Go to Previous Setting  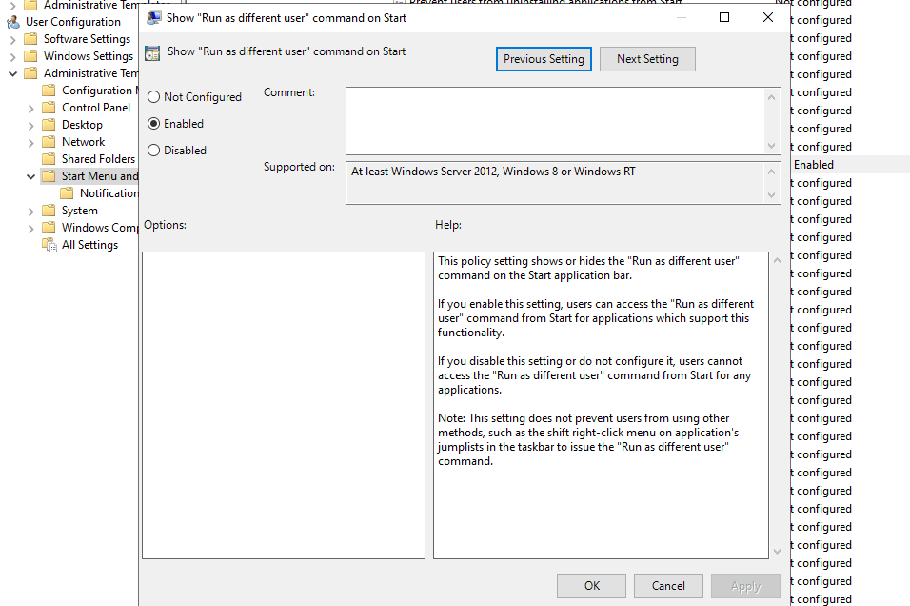(544, 59)
